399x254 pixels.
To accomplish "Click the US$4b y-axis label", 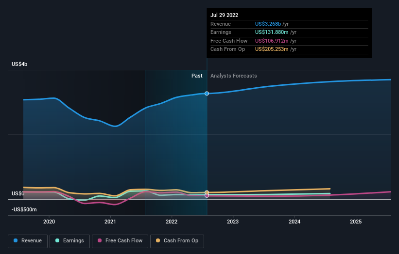I will tap(19, 64).
